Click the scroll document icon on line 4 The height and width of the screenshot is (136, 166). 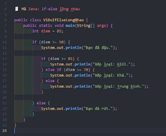tap(17, 9)
